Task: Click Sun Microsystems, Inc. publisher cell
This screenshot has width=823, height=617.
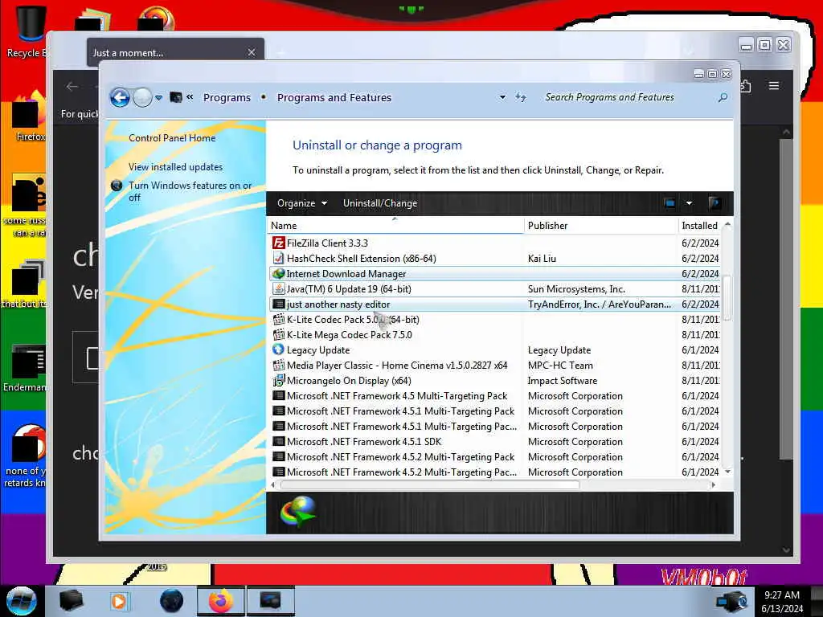Action: 576,288
